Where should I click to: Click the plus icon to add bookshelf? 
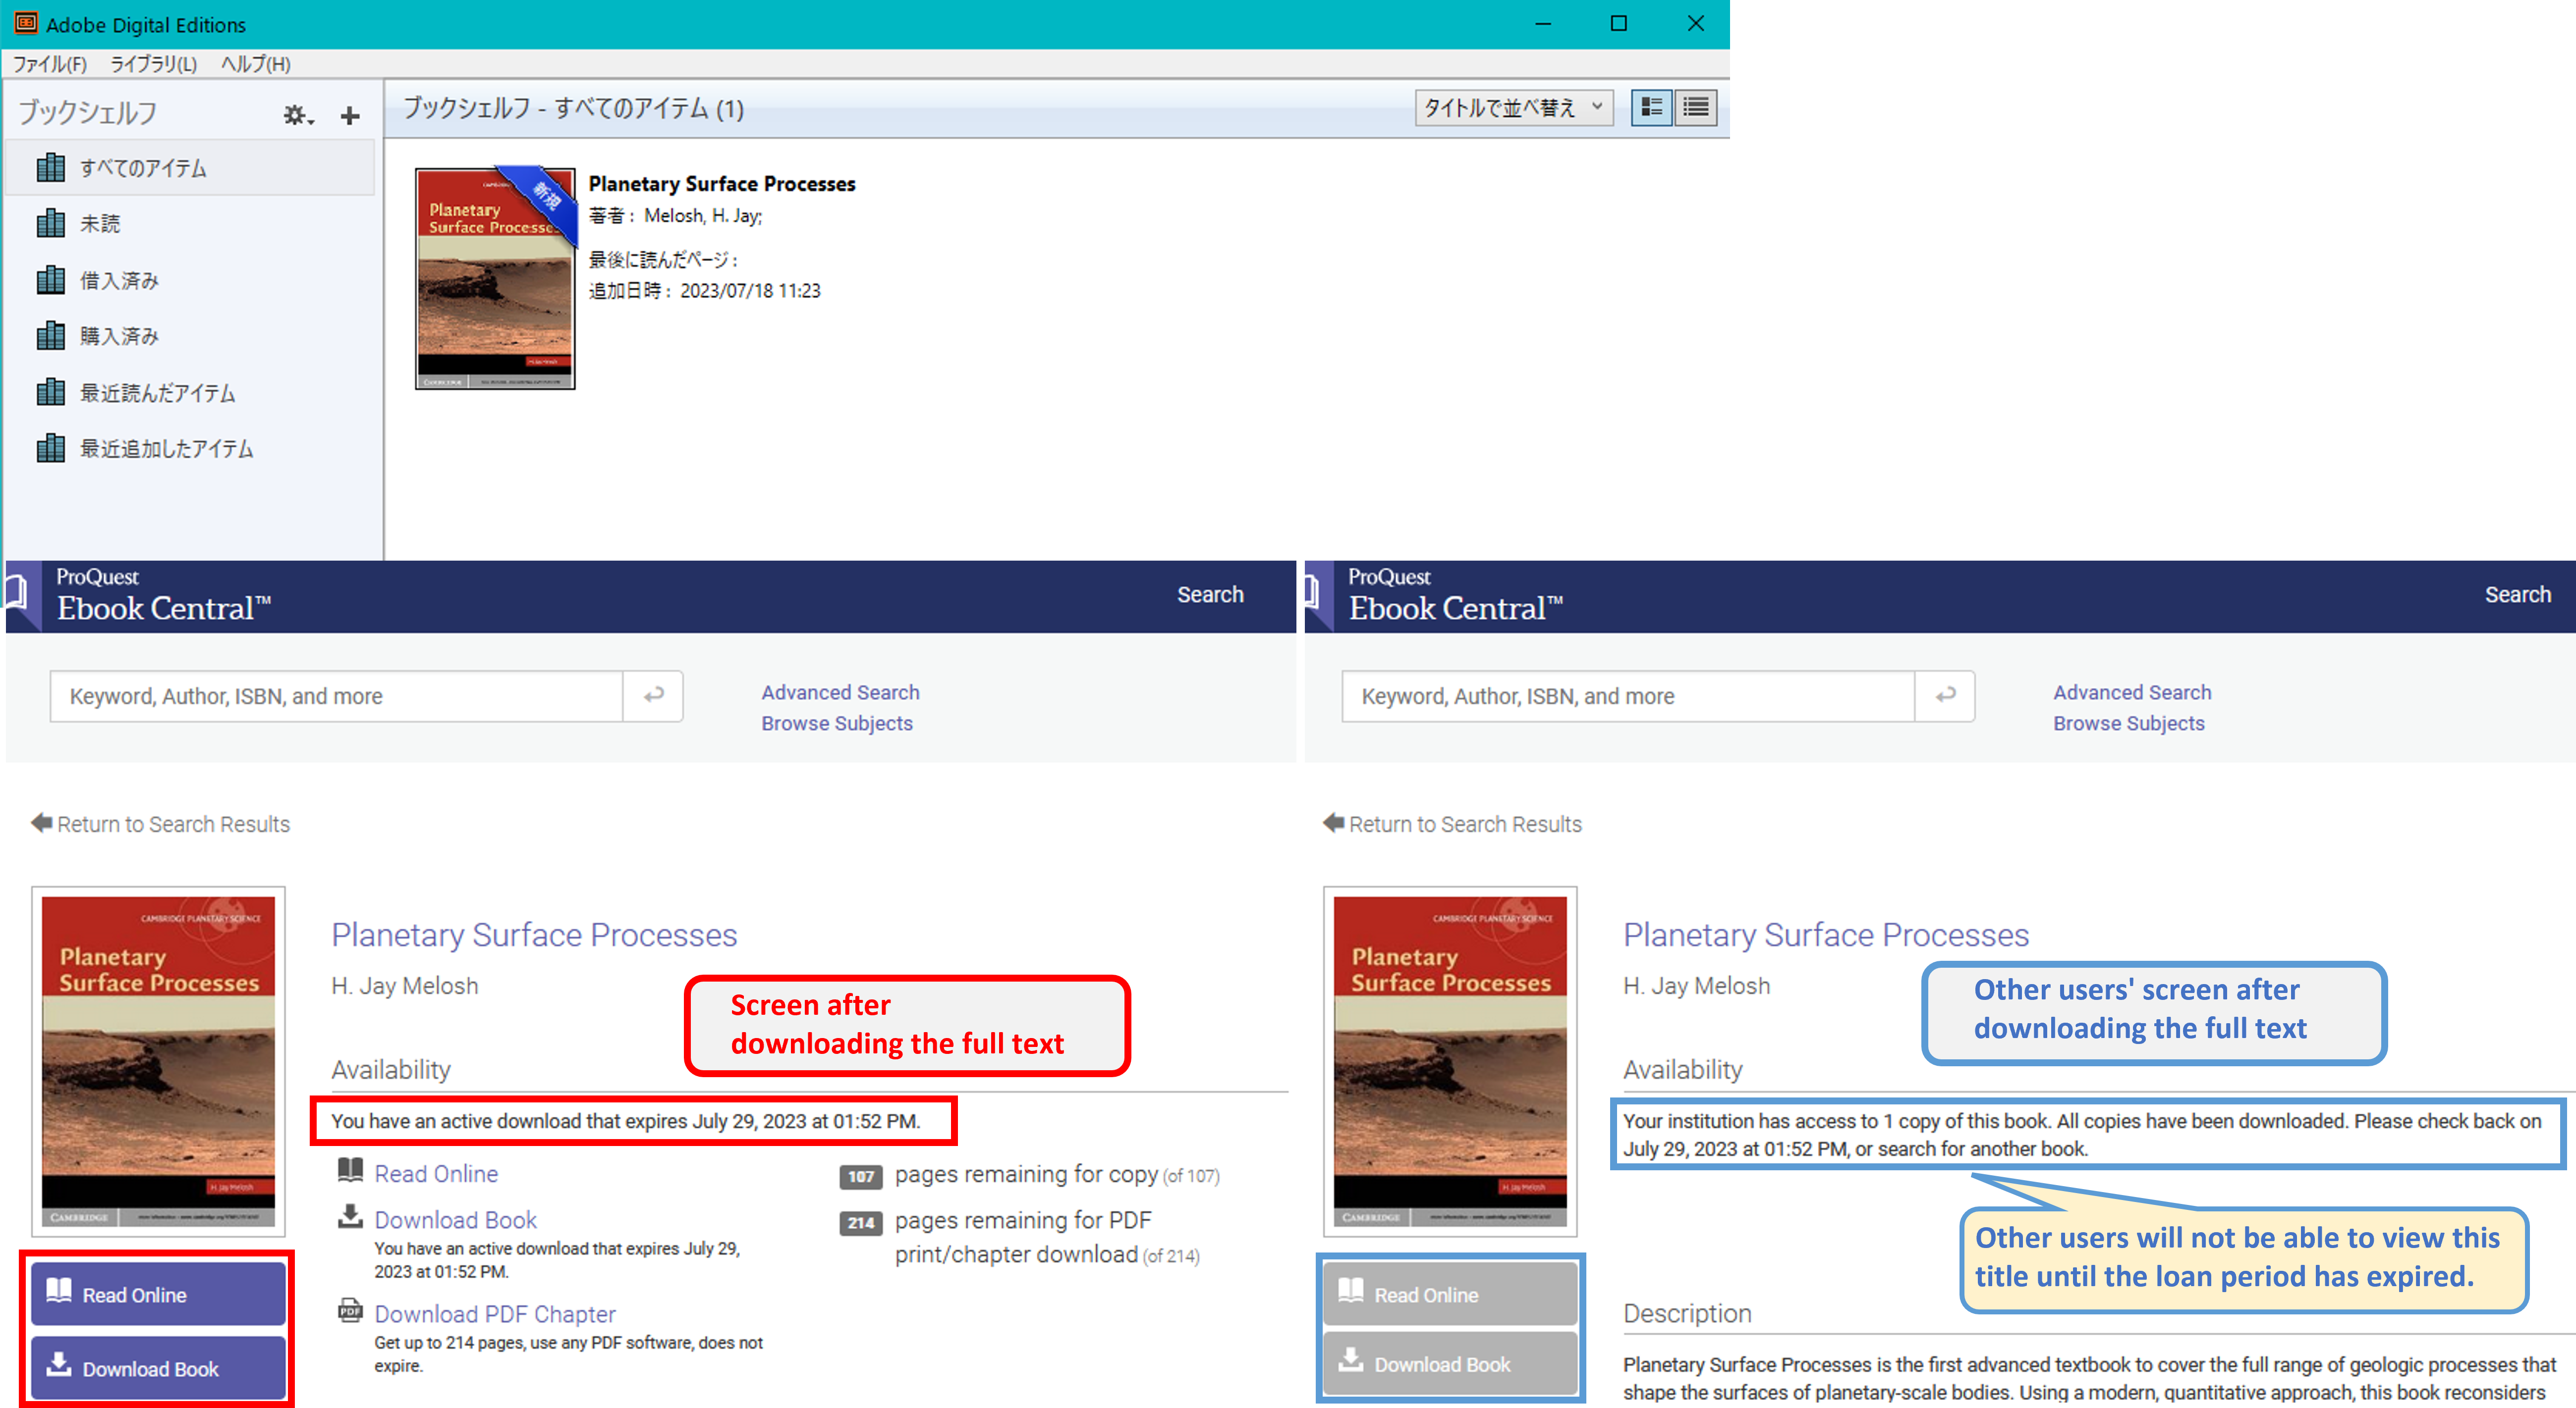pyautogui.click(x=349, y=115)
